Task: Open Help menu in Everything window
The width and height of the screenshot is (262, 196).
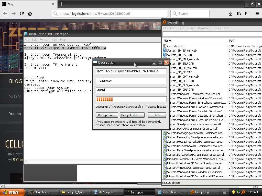Action: point(226,28)
